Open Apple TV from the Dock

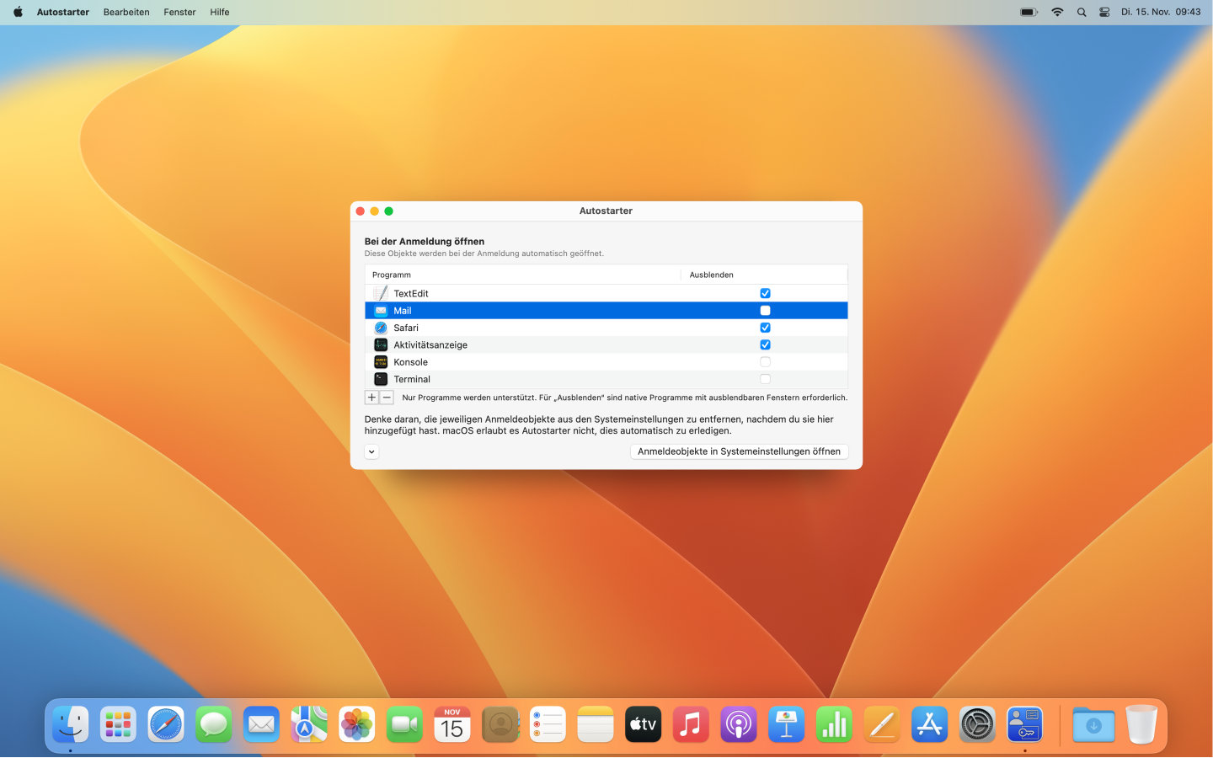coord(644,724)
